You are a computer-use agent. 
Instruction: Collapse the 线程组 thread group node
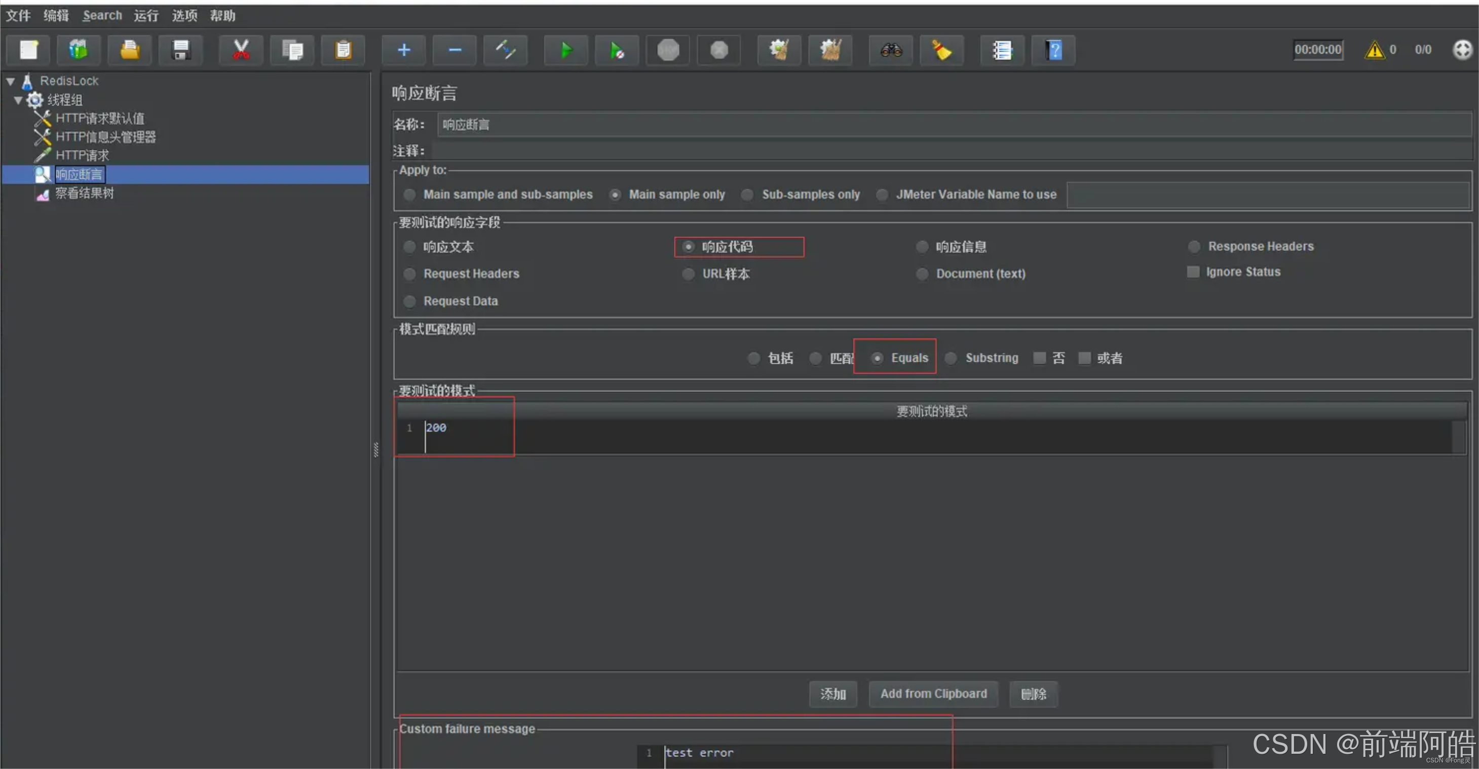[18, 100]
